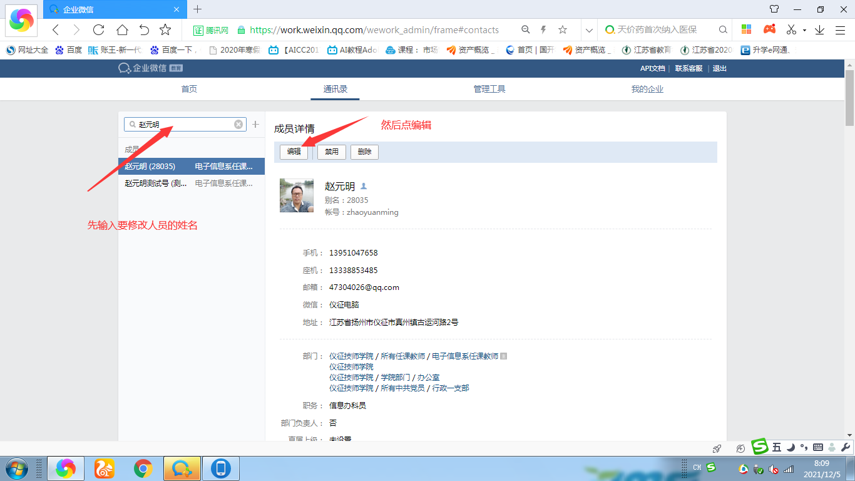Click the 删除 button

pos(364,152)
